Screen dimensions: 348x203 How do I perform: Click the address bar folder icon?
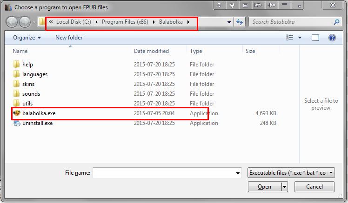click(42, 22)
